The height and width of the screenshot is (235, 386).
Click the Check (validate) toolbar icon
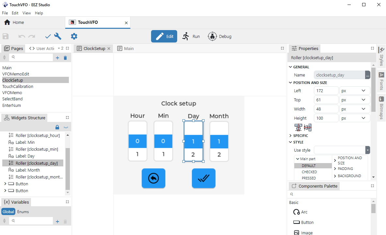(x=48, y=36)
